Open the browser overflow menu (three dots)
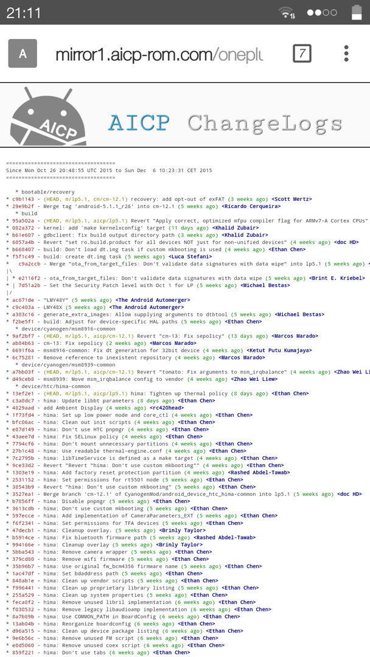The image size is (370, 657). [x=346, y=54]
